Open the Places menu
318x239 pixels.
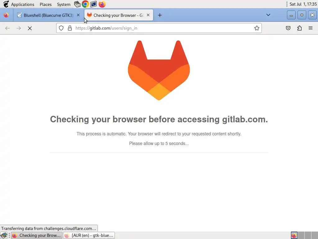pos(46,4)
